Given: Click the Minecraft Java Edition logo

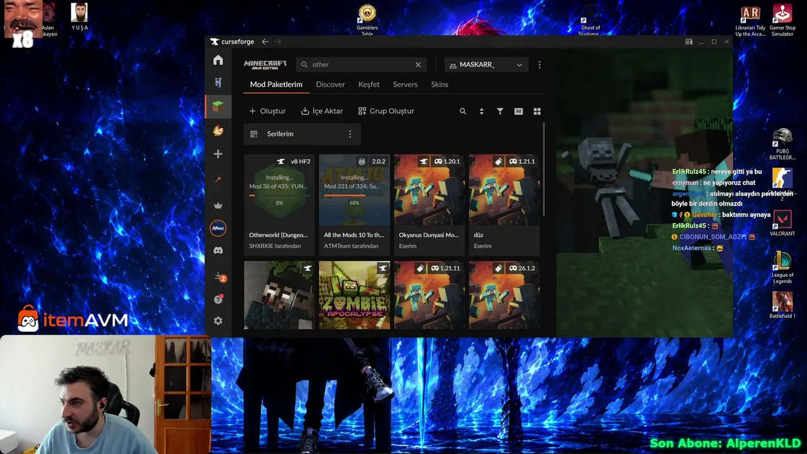Looking at the screenshot, I should pos(265,64).
